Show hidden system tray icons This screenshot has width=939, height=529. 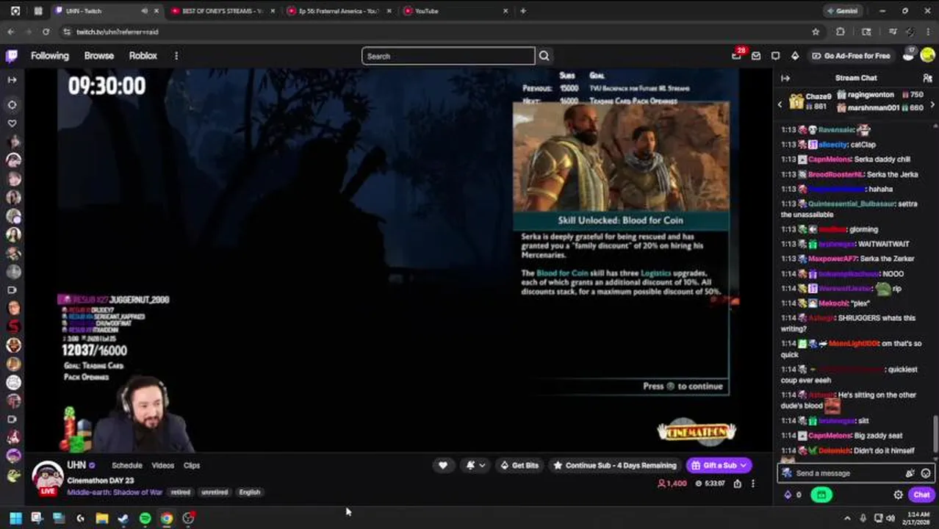click(x=847, y=518)
